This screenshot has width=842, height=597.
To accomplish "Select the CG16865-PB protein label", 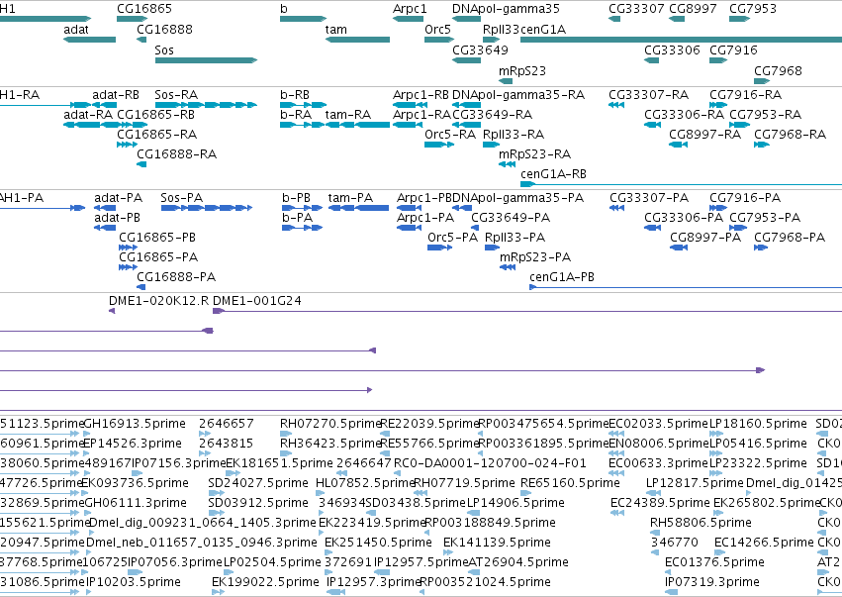I will coord(157,238).
